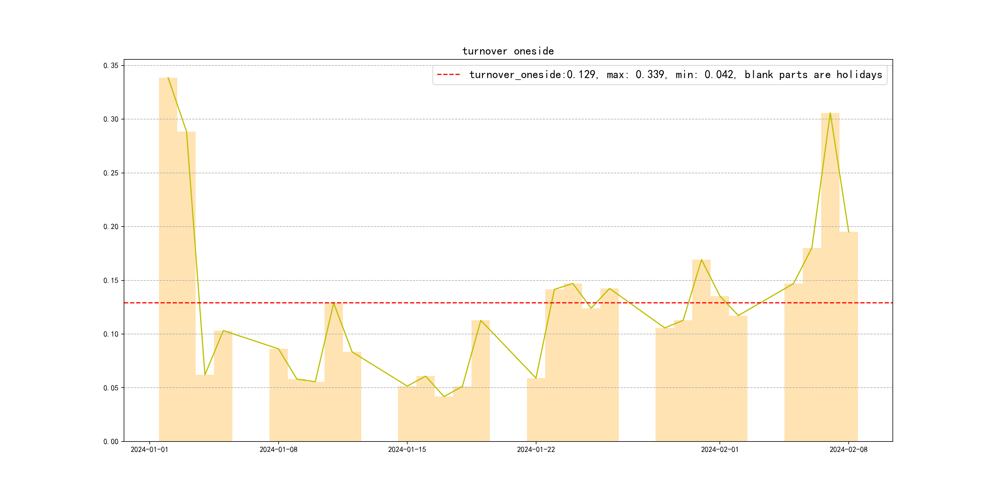Click the line peak near 0.30 in February
This screenshot has height=496, width=992.
[x=830, y=113]
